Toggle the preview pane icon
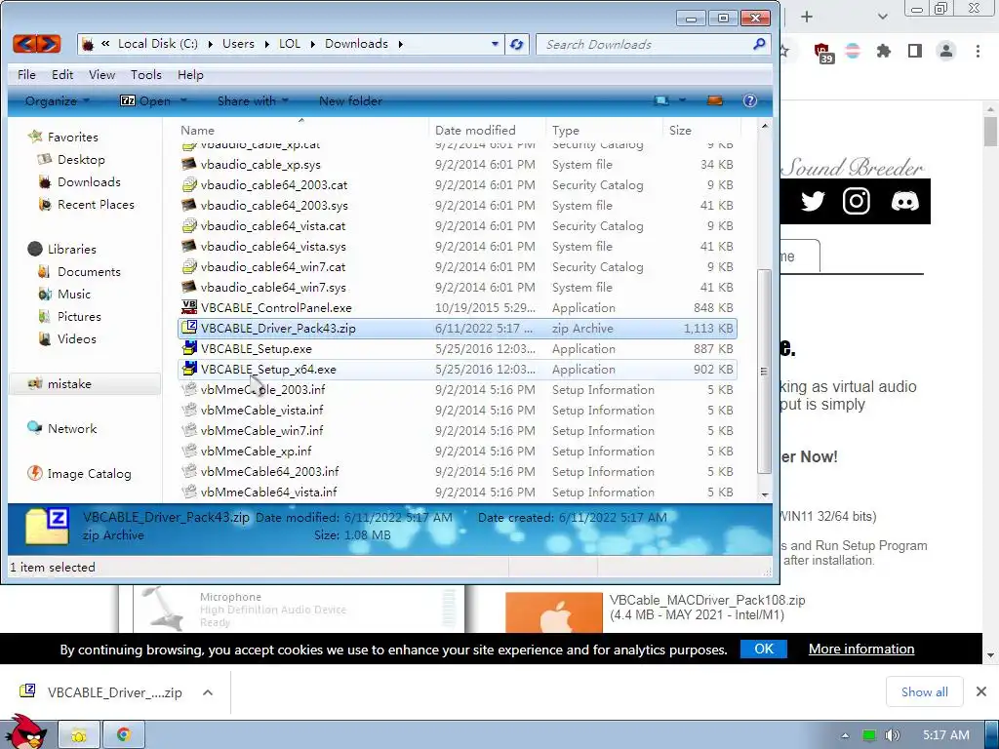This screenshot has width=999, height=749. pos(715,100)
